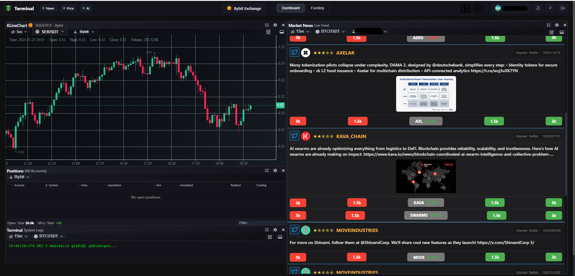Open KLineChart panel settings gear
The width and height of the screenshot is (575, 276).
275,25
